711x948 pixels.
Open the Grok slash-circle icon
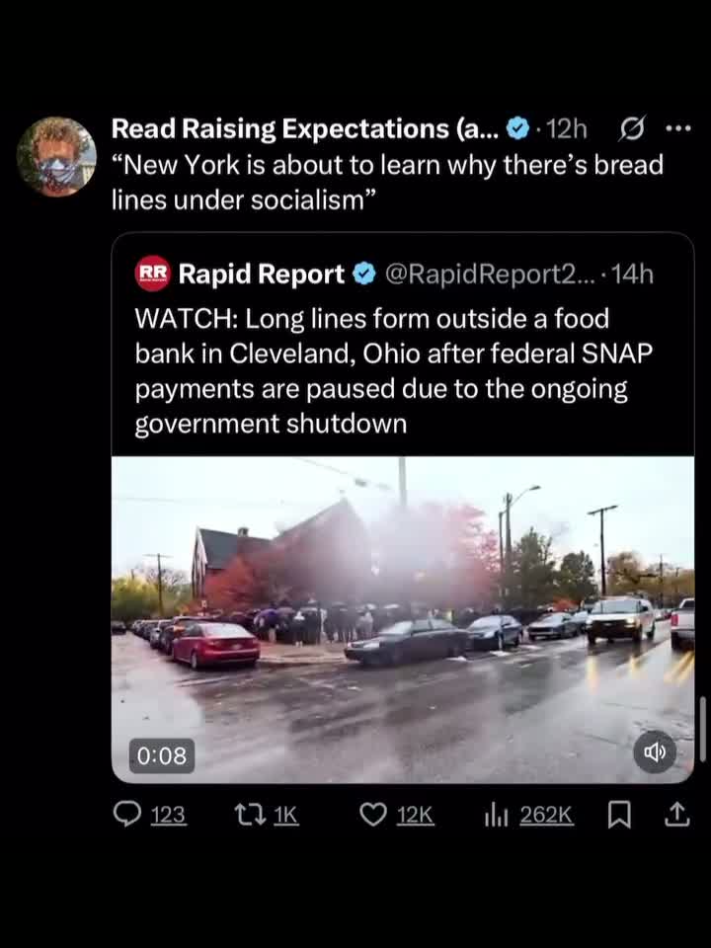632,128
